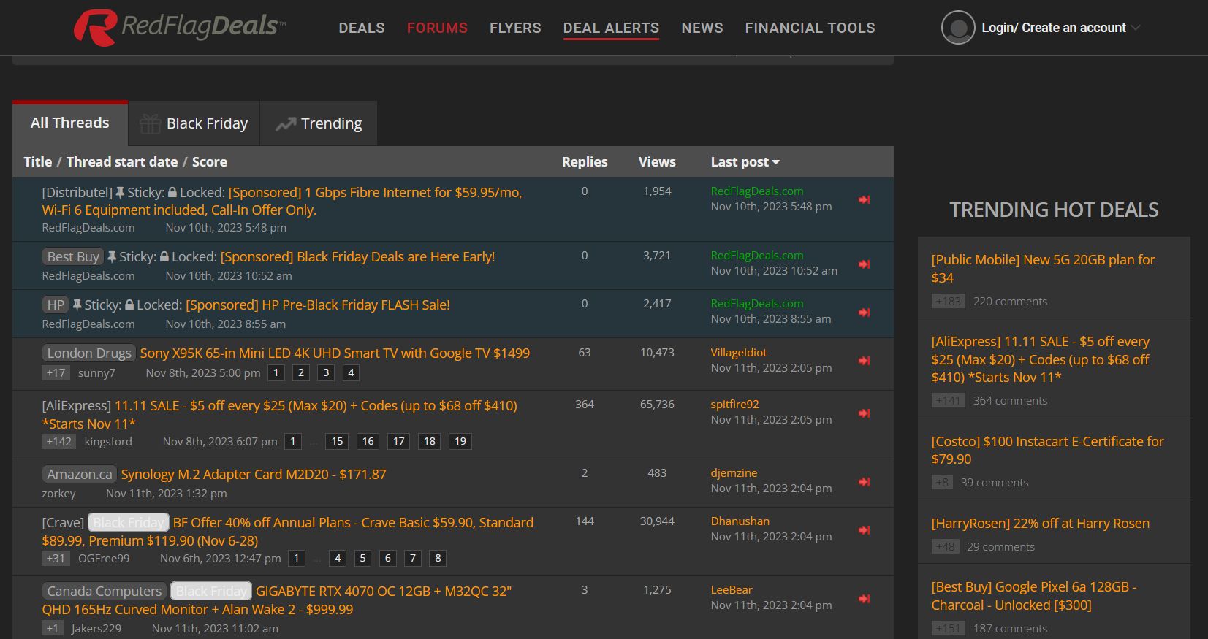Open the FLYERS menu
Viewport: 1208px width, 639px height.
(x=515, y=28)
